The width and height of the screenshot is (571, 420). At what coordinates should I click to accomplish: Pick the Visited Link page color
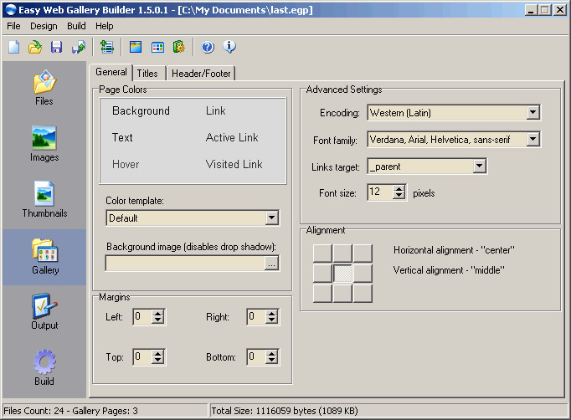[x=234, y=165]
